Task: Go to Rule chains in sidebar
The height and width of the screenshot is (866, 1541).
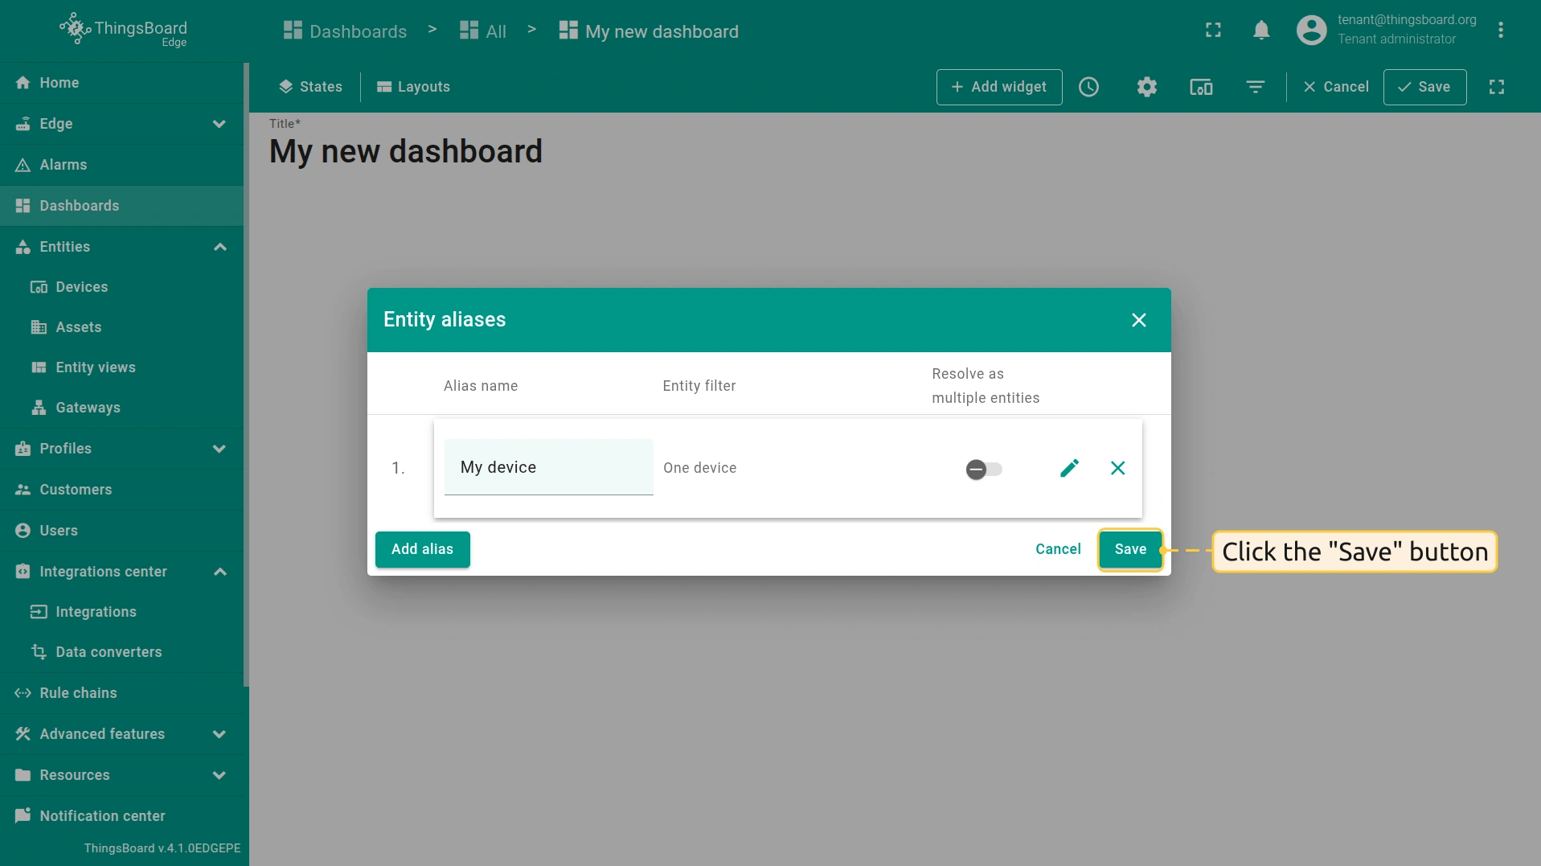Action: point(78,693)
